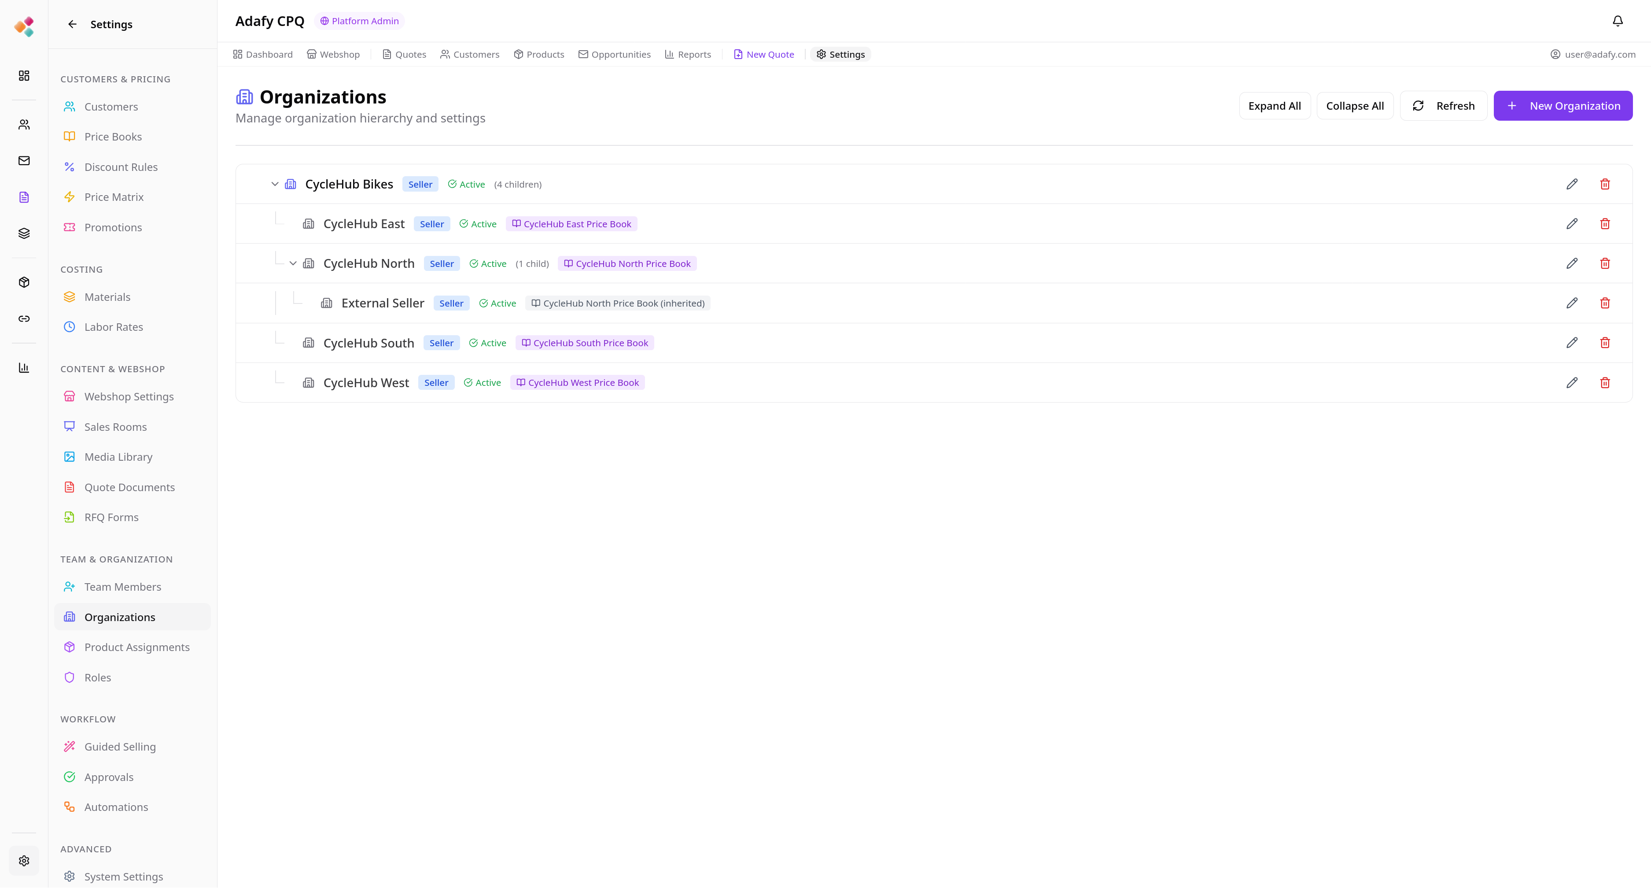
Task: Open user@adafy.com account menu
Action: coord(1593,55)
